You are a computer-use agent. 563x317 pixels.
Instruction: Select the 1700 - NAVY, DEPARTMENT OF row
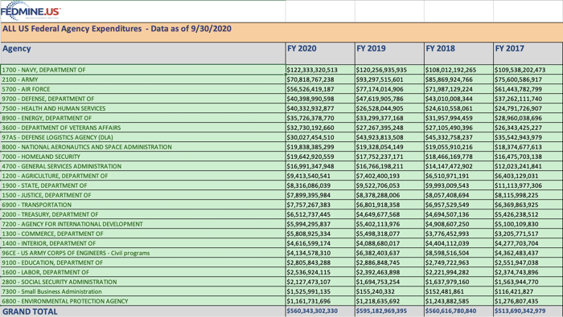point(281,70)
